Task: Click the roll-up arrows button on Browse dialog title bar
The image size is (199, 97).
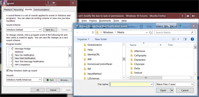Action: (158, 26)
